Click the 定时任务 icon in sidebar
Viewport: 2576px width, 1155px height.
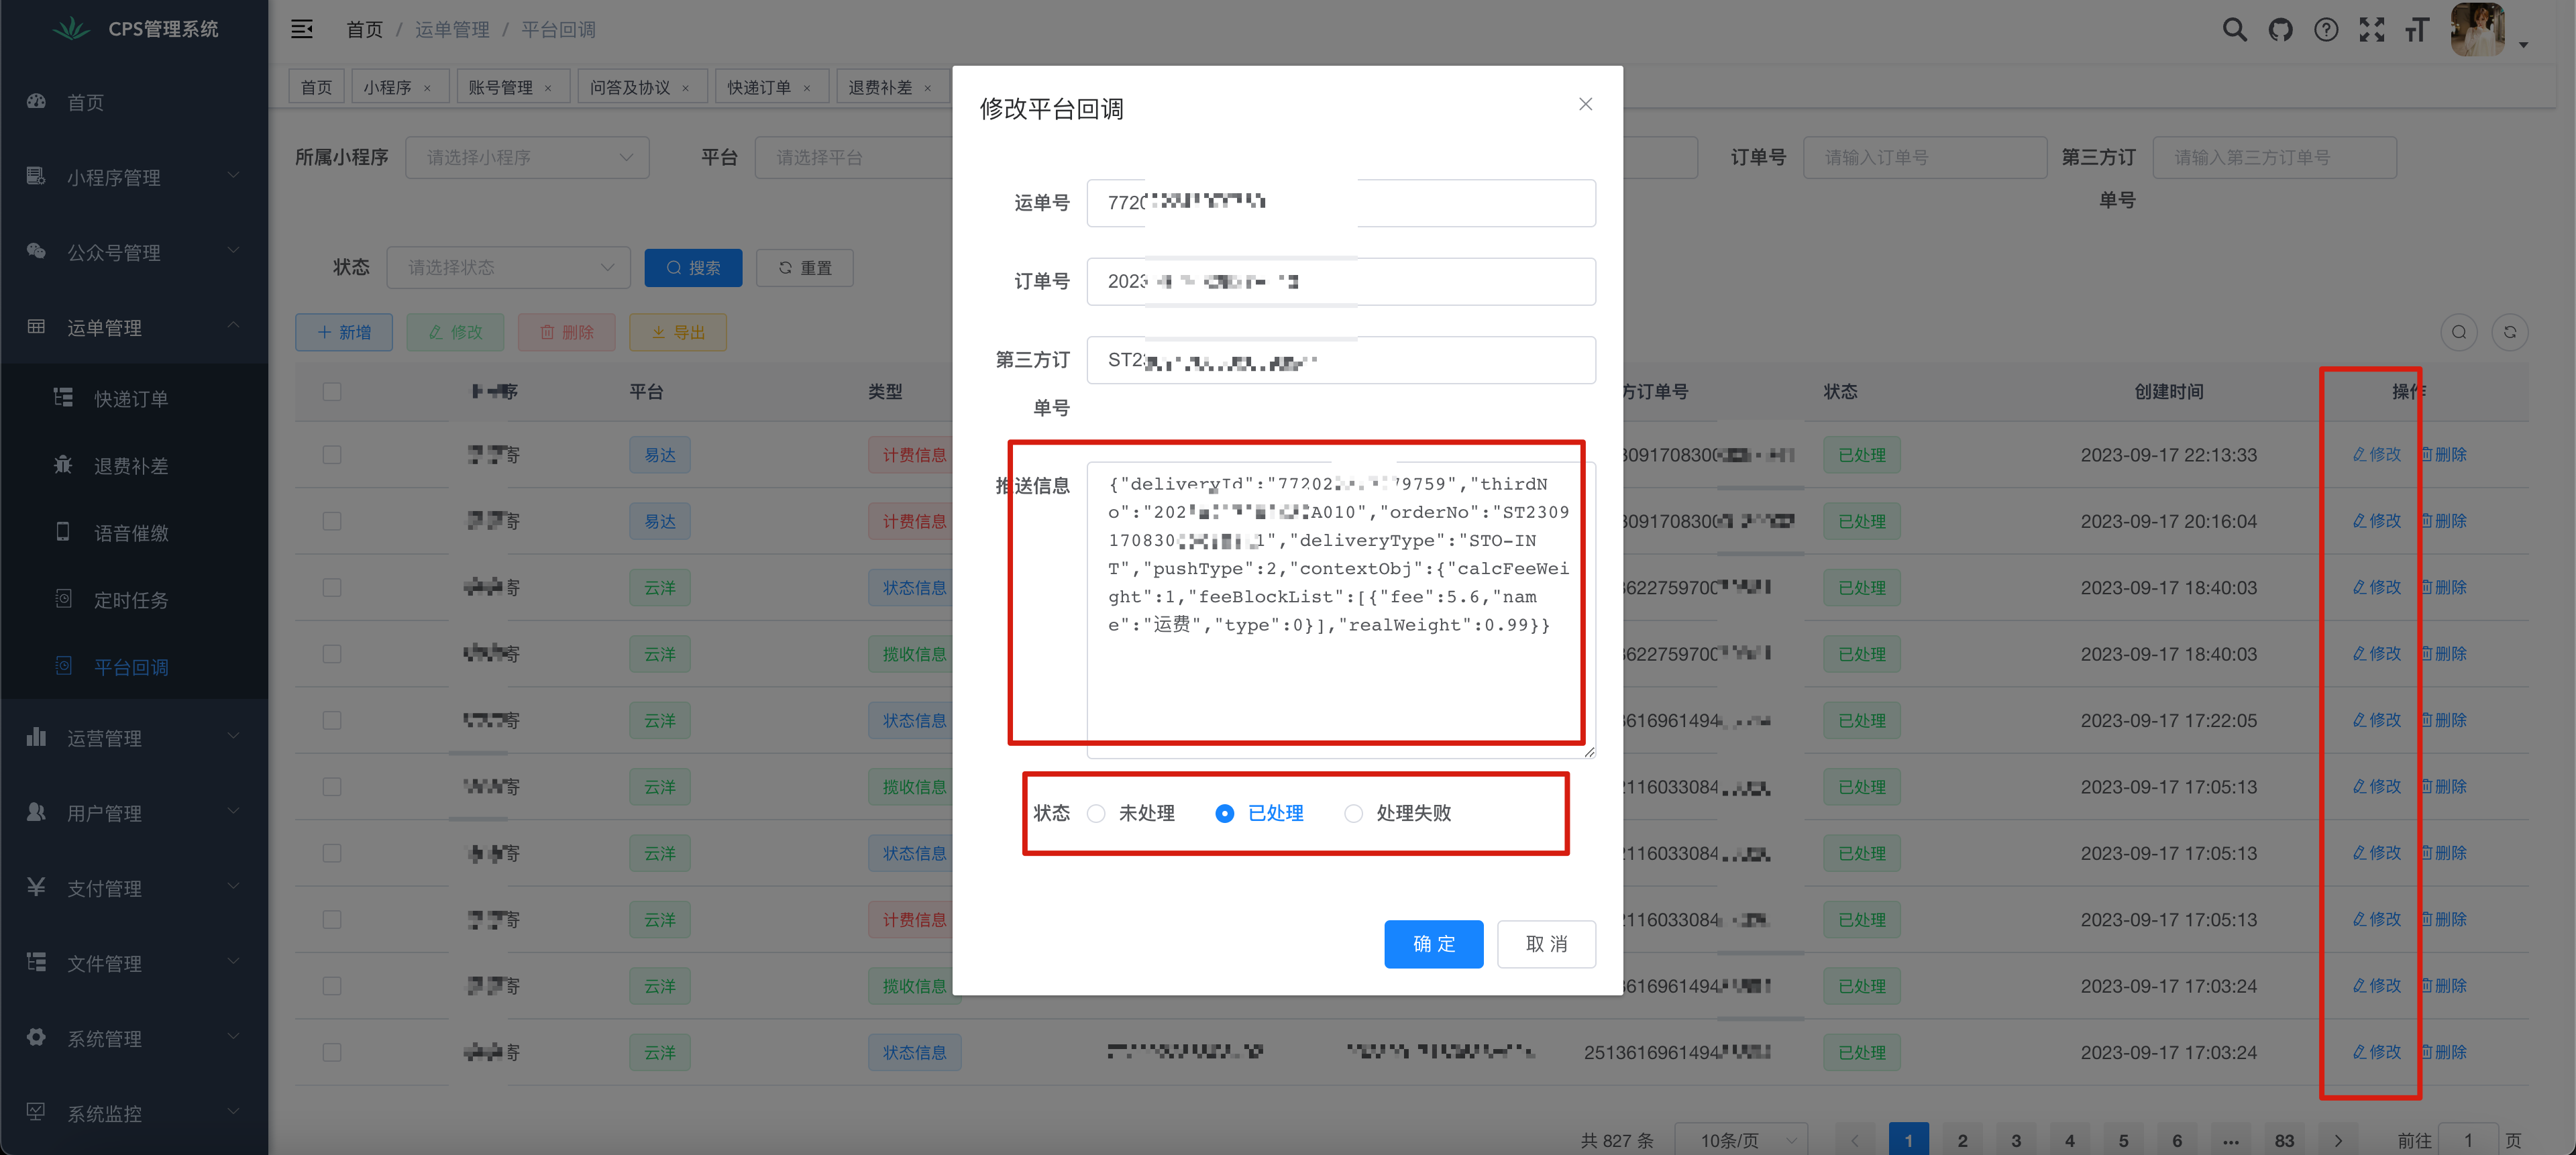(63, 598)
